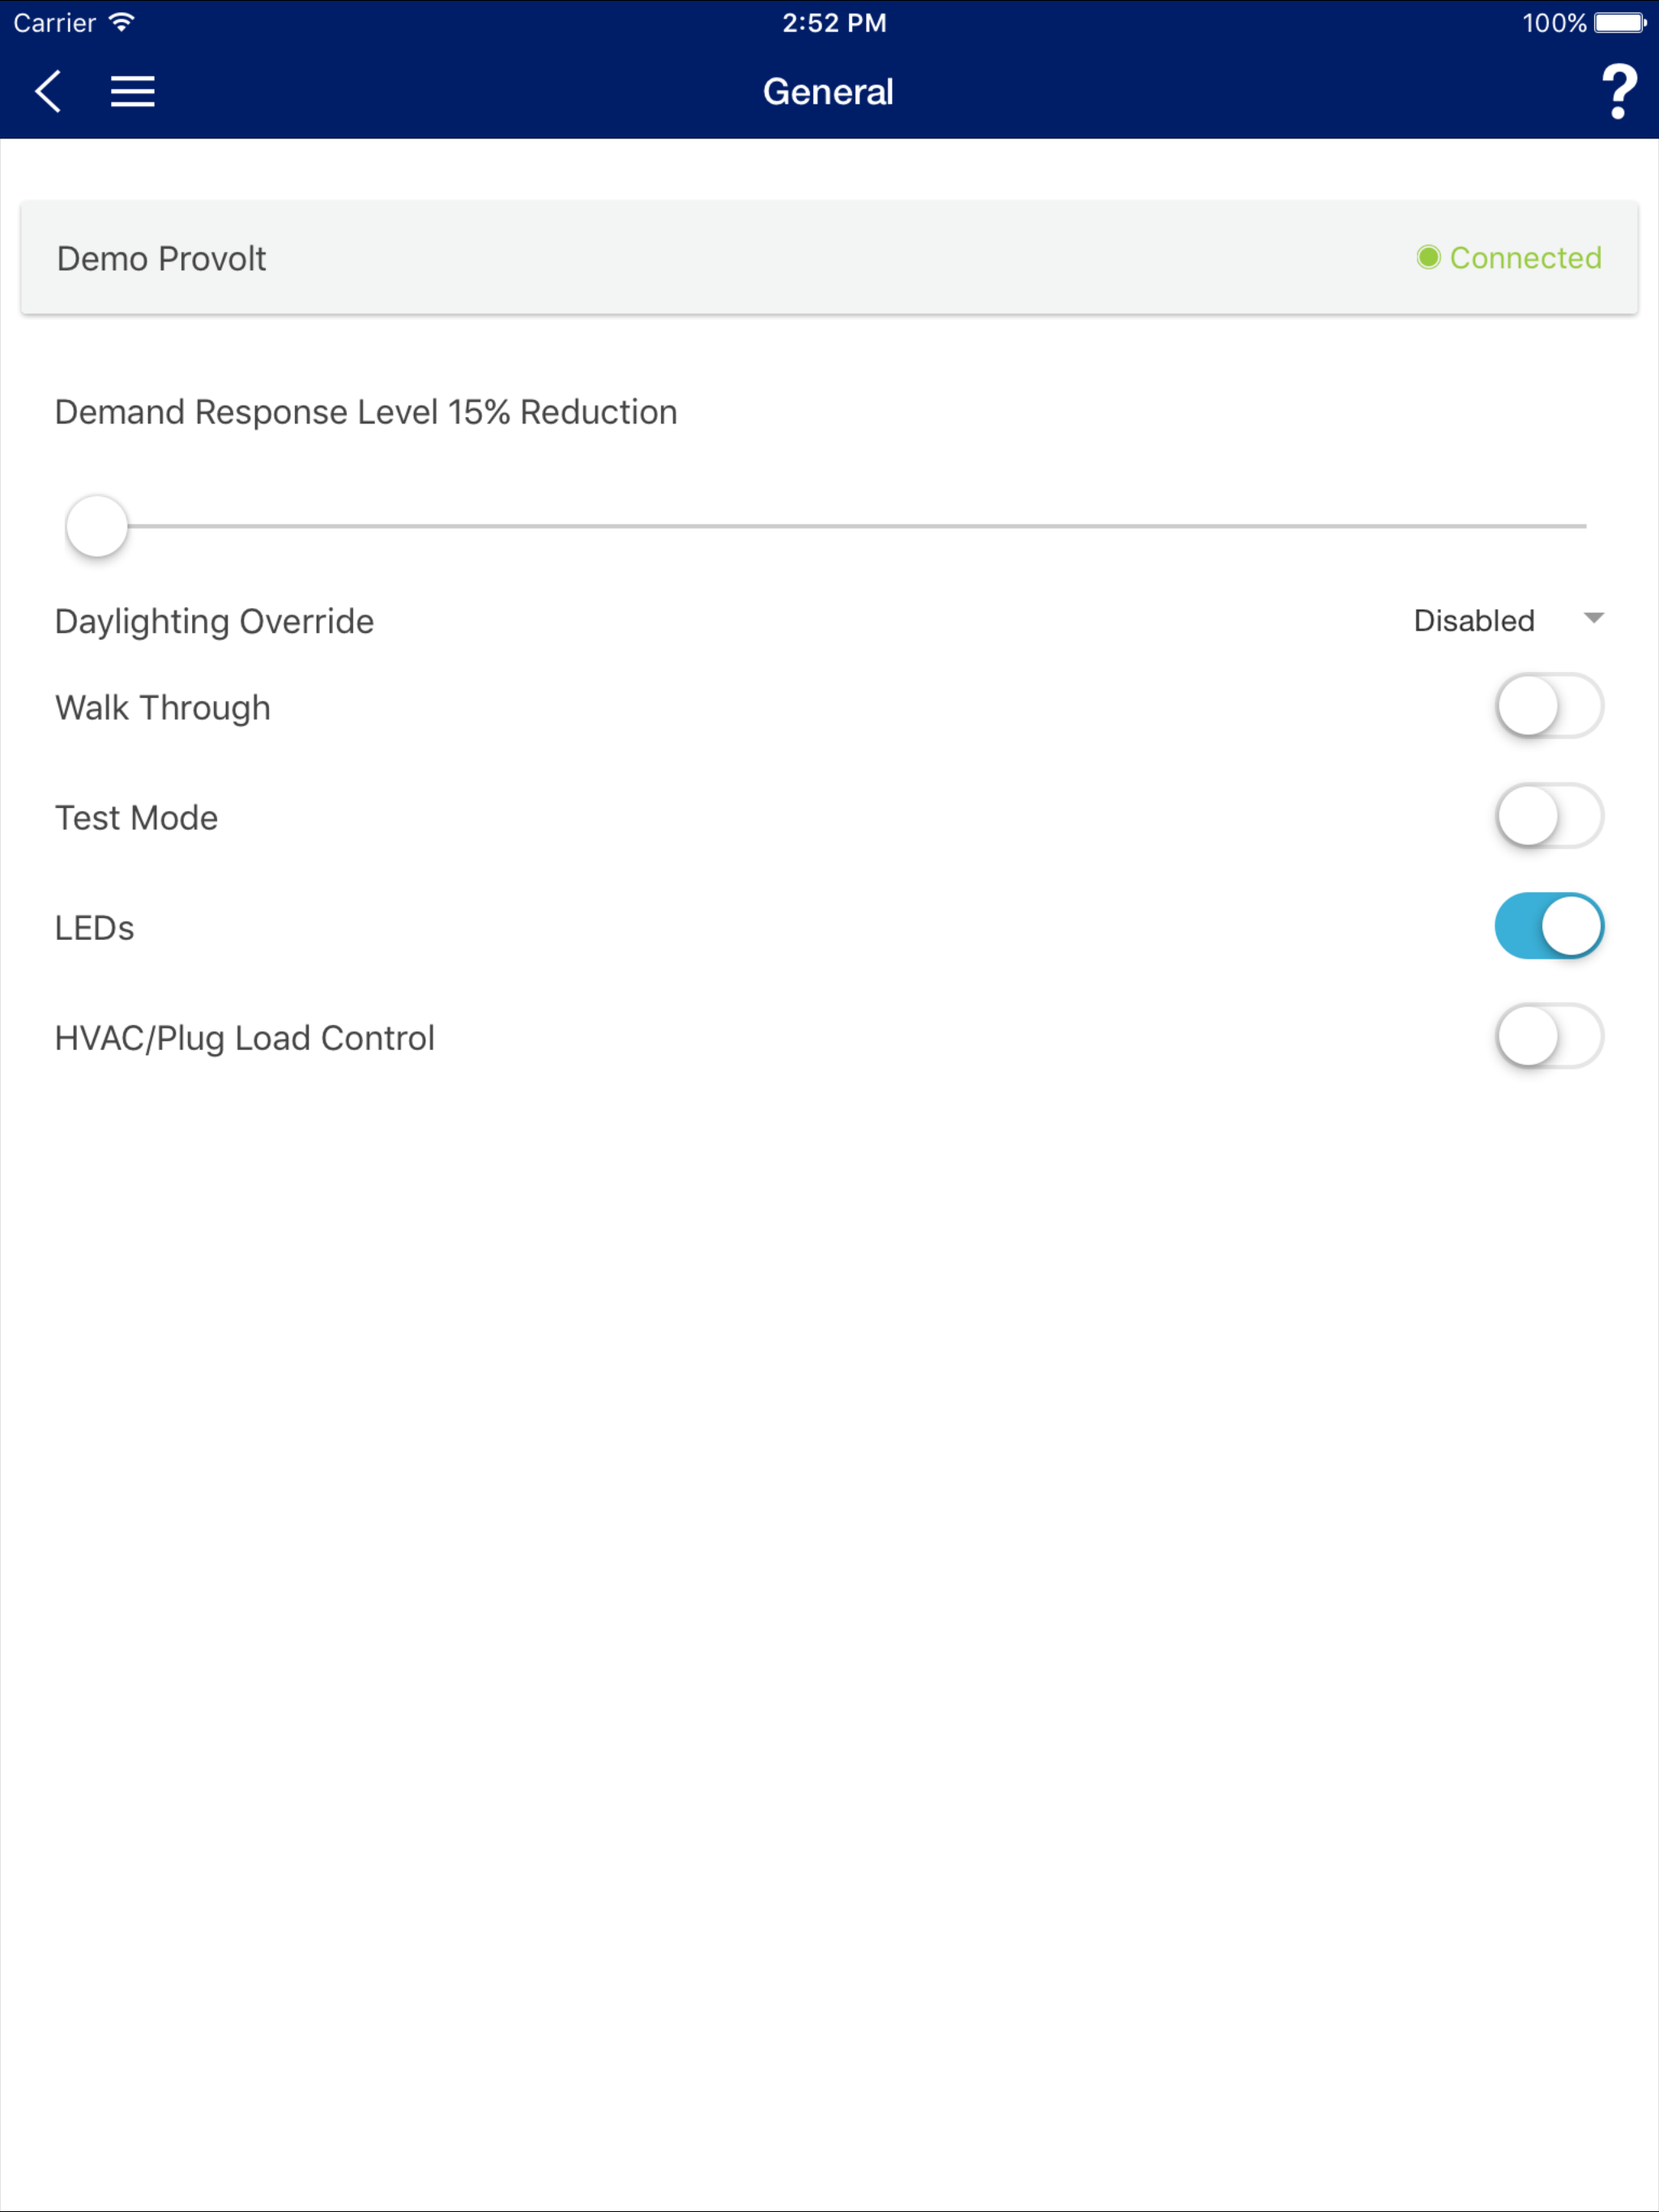The width and height of the screenshot is (1659, 2212).
Task: Enable HVAC/Plug Load Control switch
Action: tap(1549, 1036)
